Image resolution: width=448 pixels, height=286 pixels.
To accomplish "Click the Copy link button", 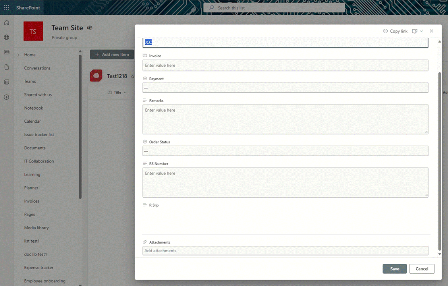I will pyautogui.click(x=395, y=31).
